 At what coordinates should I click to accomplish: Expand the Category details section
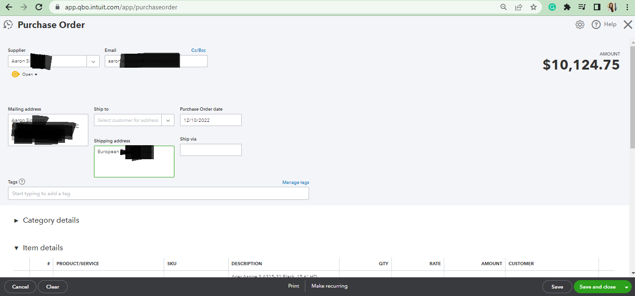coord(47,220)
